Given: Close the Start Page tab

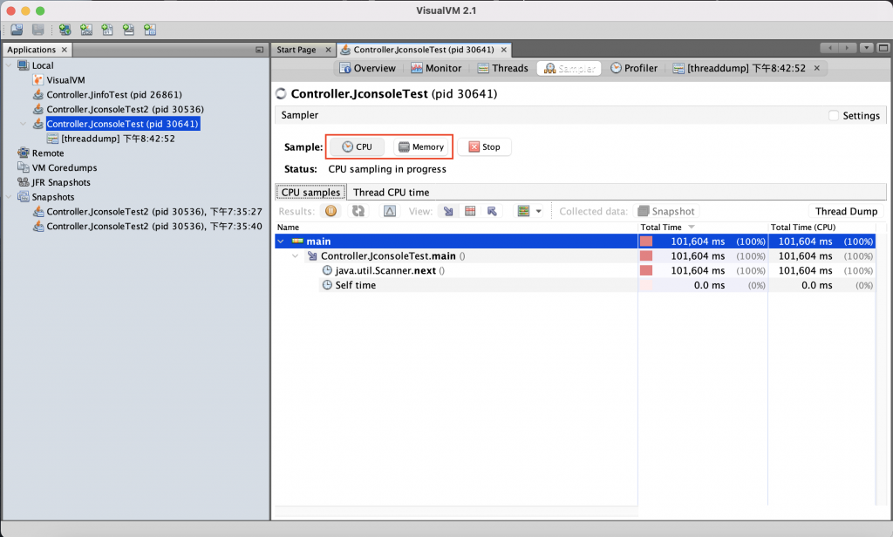Looking at the screenshot, I should click(x=328, y=50).
